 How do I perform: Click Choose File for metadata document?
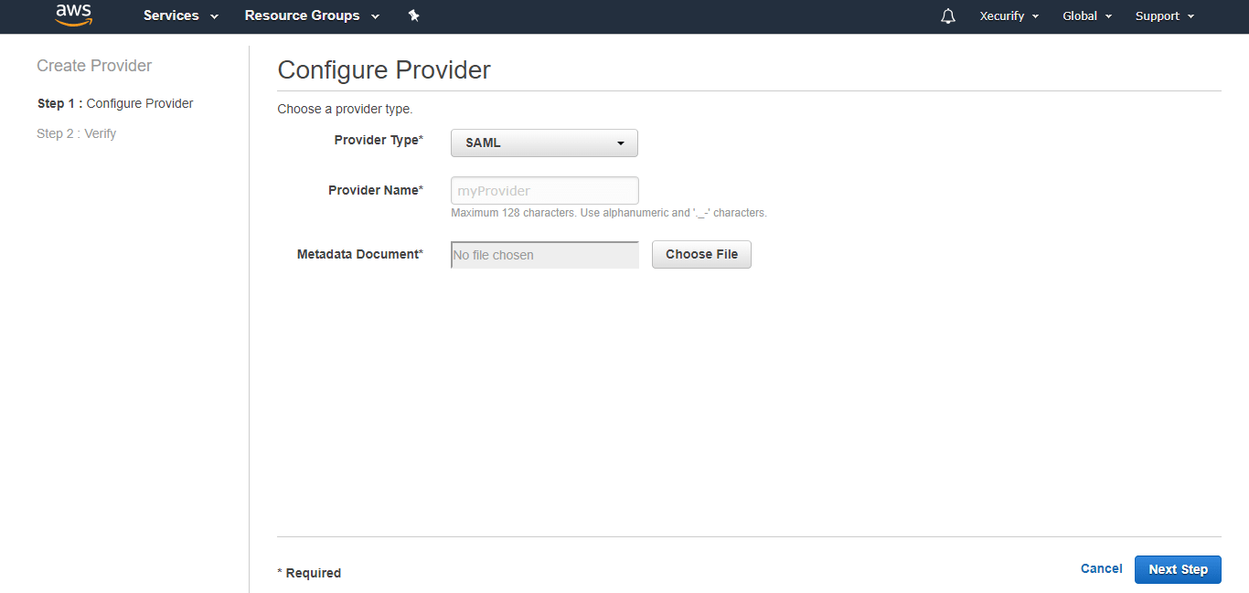[701, 254]
